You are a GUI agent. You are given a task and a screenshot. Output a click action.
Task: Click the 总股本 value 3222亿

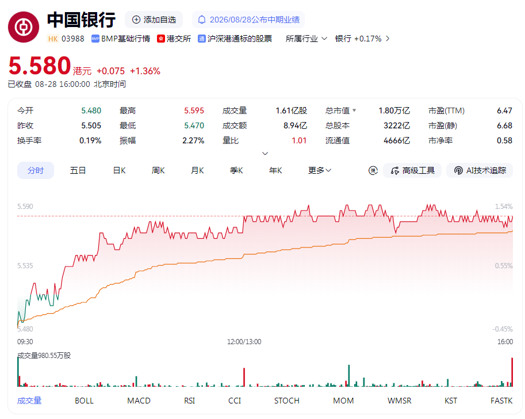397,125
